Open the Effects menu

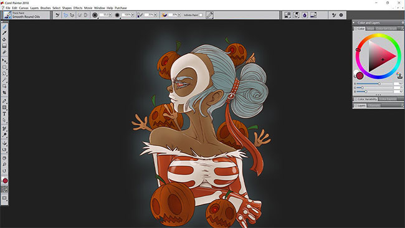pyautogui.click(x=78, y=8)
